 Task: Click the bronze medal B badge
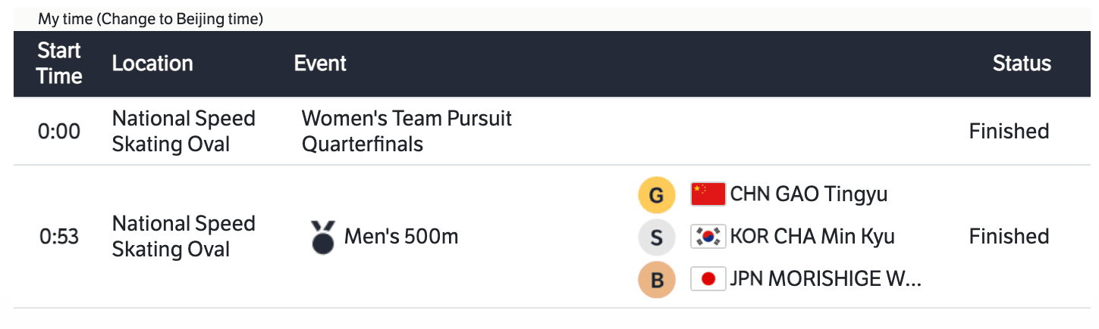[x=657, y=281]
